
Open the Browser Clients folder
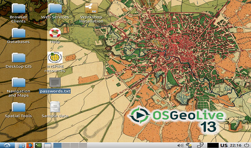(x=19, y=8)
